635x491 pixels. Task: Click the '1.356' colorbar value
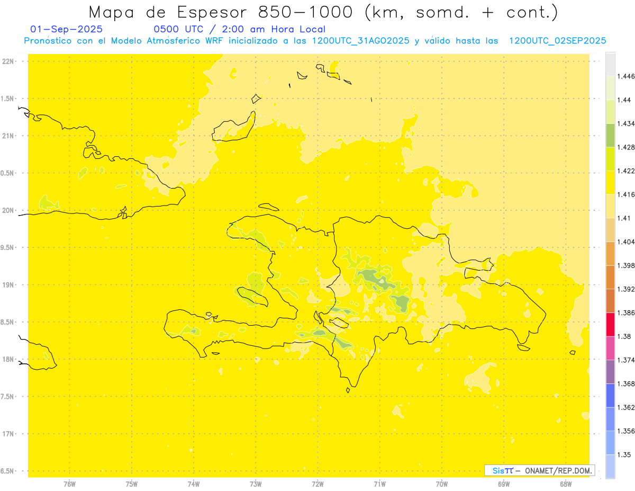pyautogui.click(x=627, y=431)
